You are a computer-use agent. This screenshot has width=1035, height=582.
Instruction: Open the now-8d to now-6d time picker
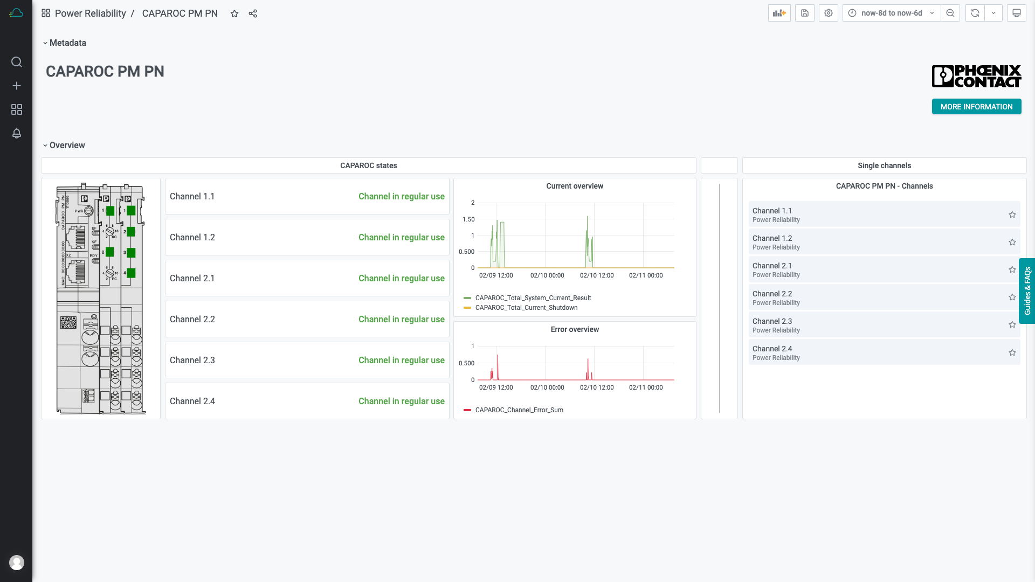coord(890,13)
